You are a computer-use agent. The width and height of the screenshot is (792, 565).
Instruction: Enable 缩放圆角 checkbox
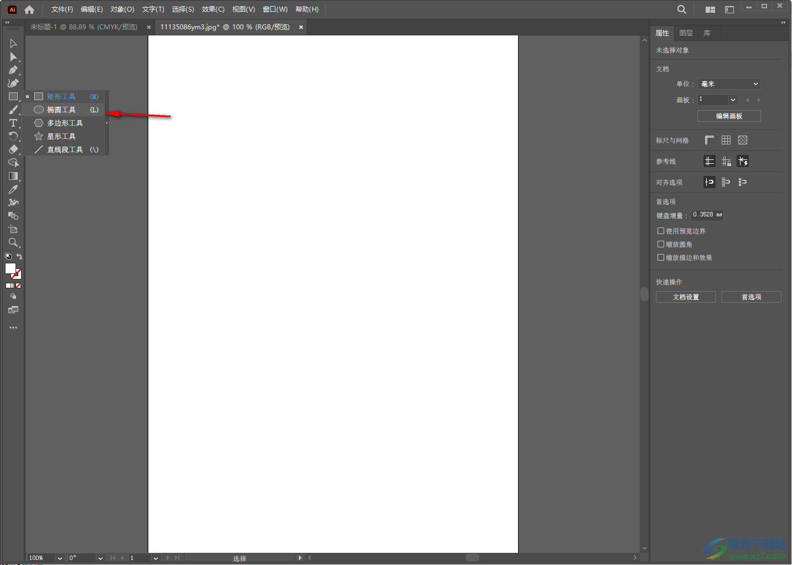[661, 244]
